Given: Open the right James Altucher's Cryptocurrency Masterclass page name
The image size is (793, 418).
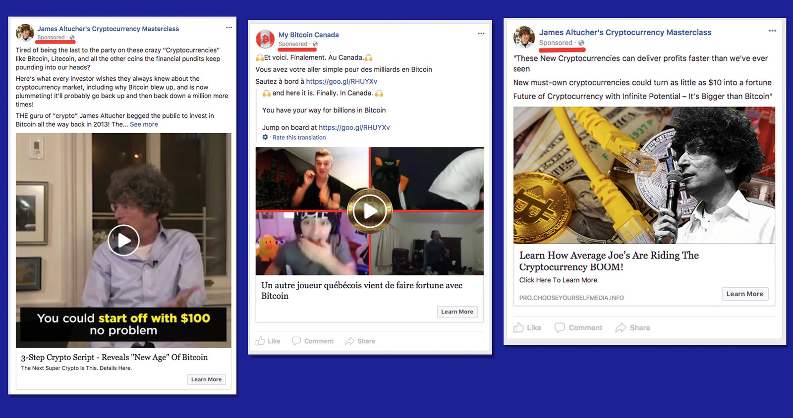Looking at the screenshot, I should (x=625, y=32).
